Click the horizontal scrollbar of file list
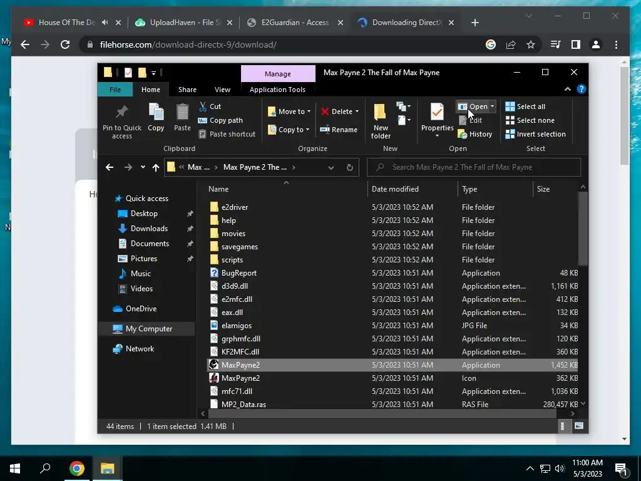Viewport: 641px width, 481px height. point(382,413)
